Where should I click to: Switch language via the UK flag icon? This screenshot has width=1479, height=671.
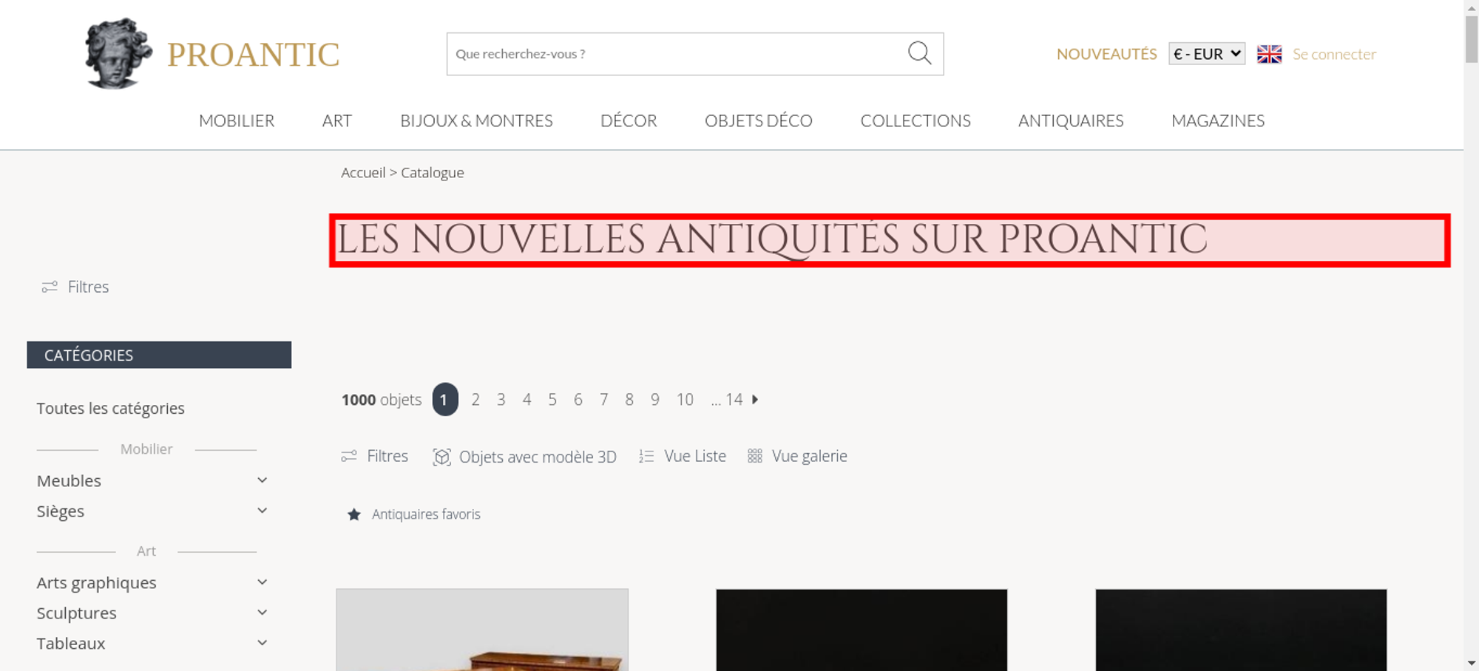(1269, 54)
